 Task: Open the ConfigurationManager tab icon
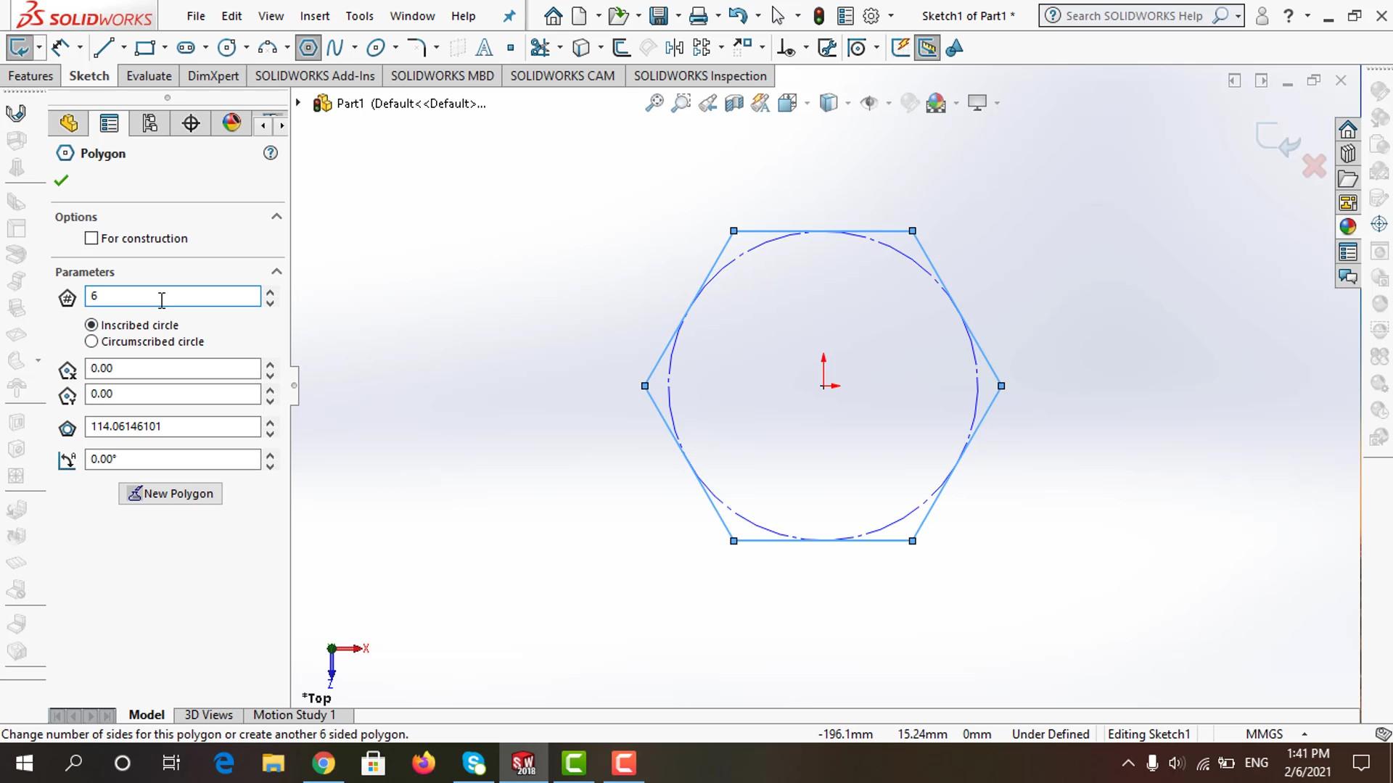[x=149, y=123]
